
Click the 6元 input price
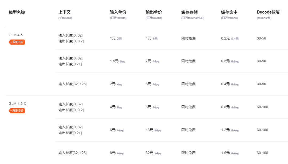(113, 130)
